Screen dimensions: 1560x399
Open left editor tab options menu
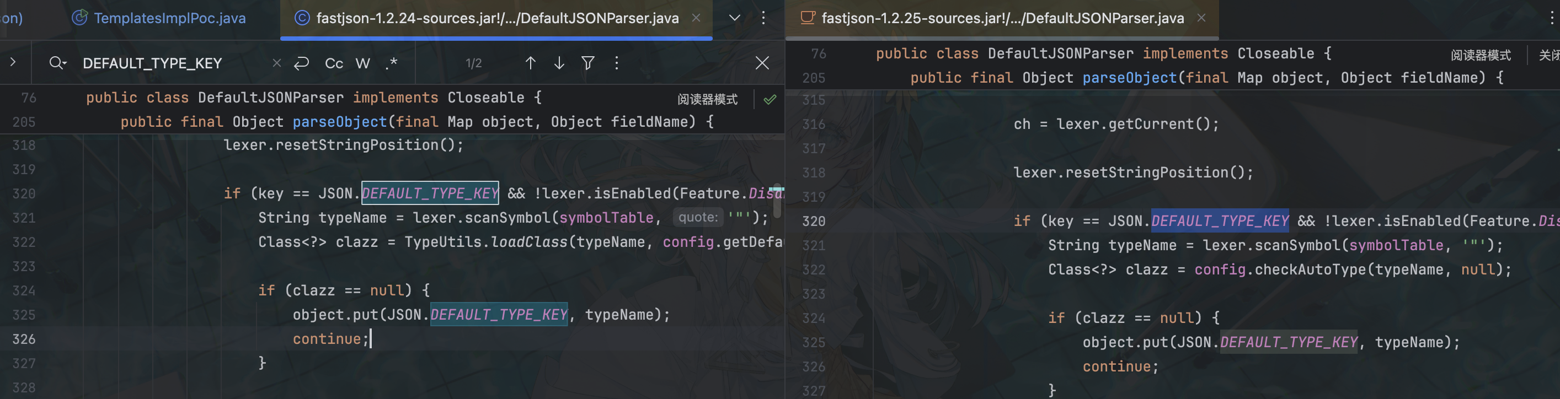(763, 18)
